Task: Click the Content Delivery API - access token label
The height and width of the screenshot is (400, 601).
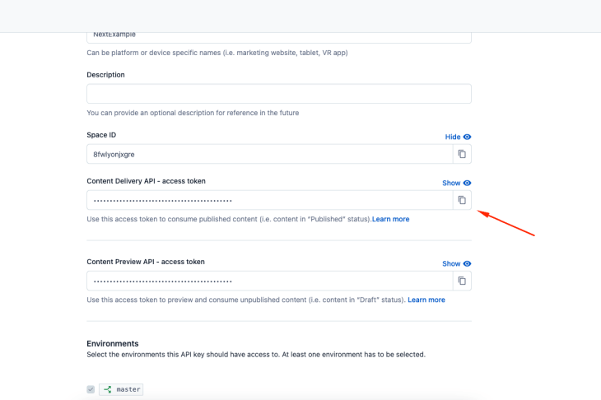Action: (x=146, y=181)
